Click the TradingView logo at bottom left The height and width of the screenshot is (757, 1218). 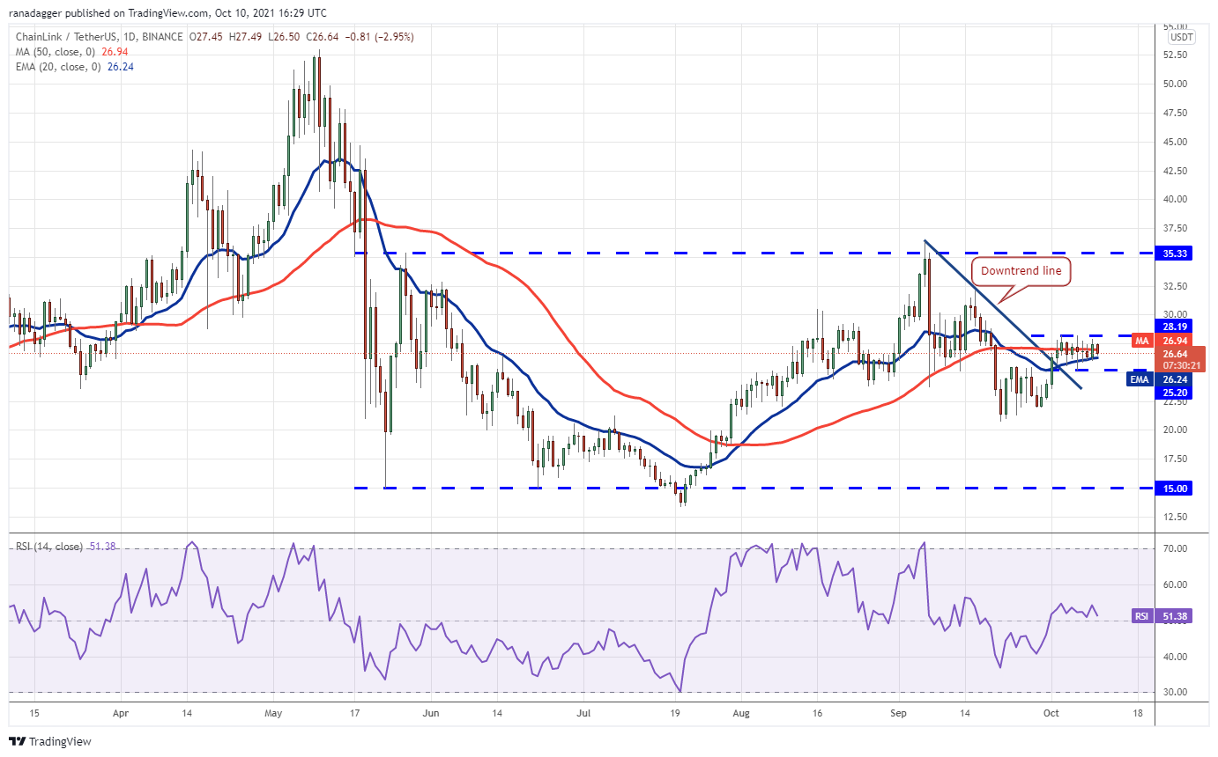click(50, 741)
